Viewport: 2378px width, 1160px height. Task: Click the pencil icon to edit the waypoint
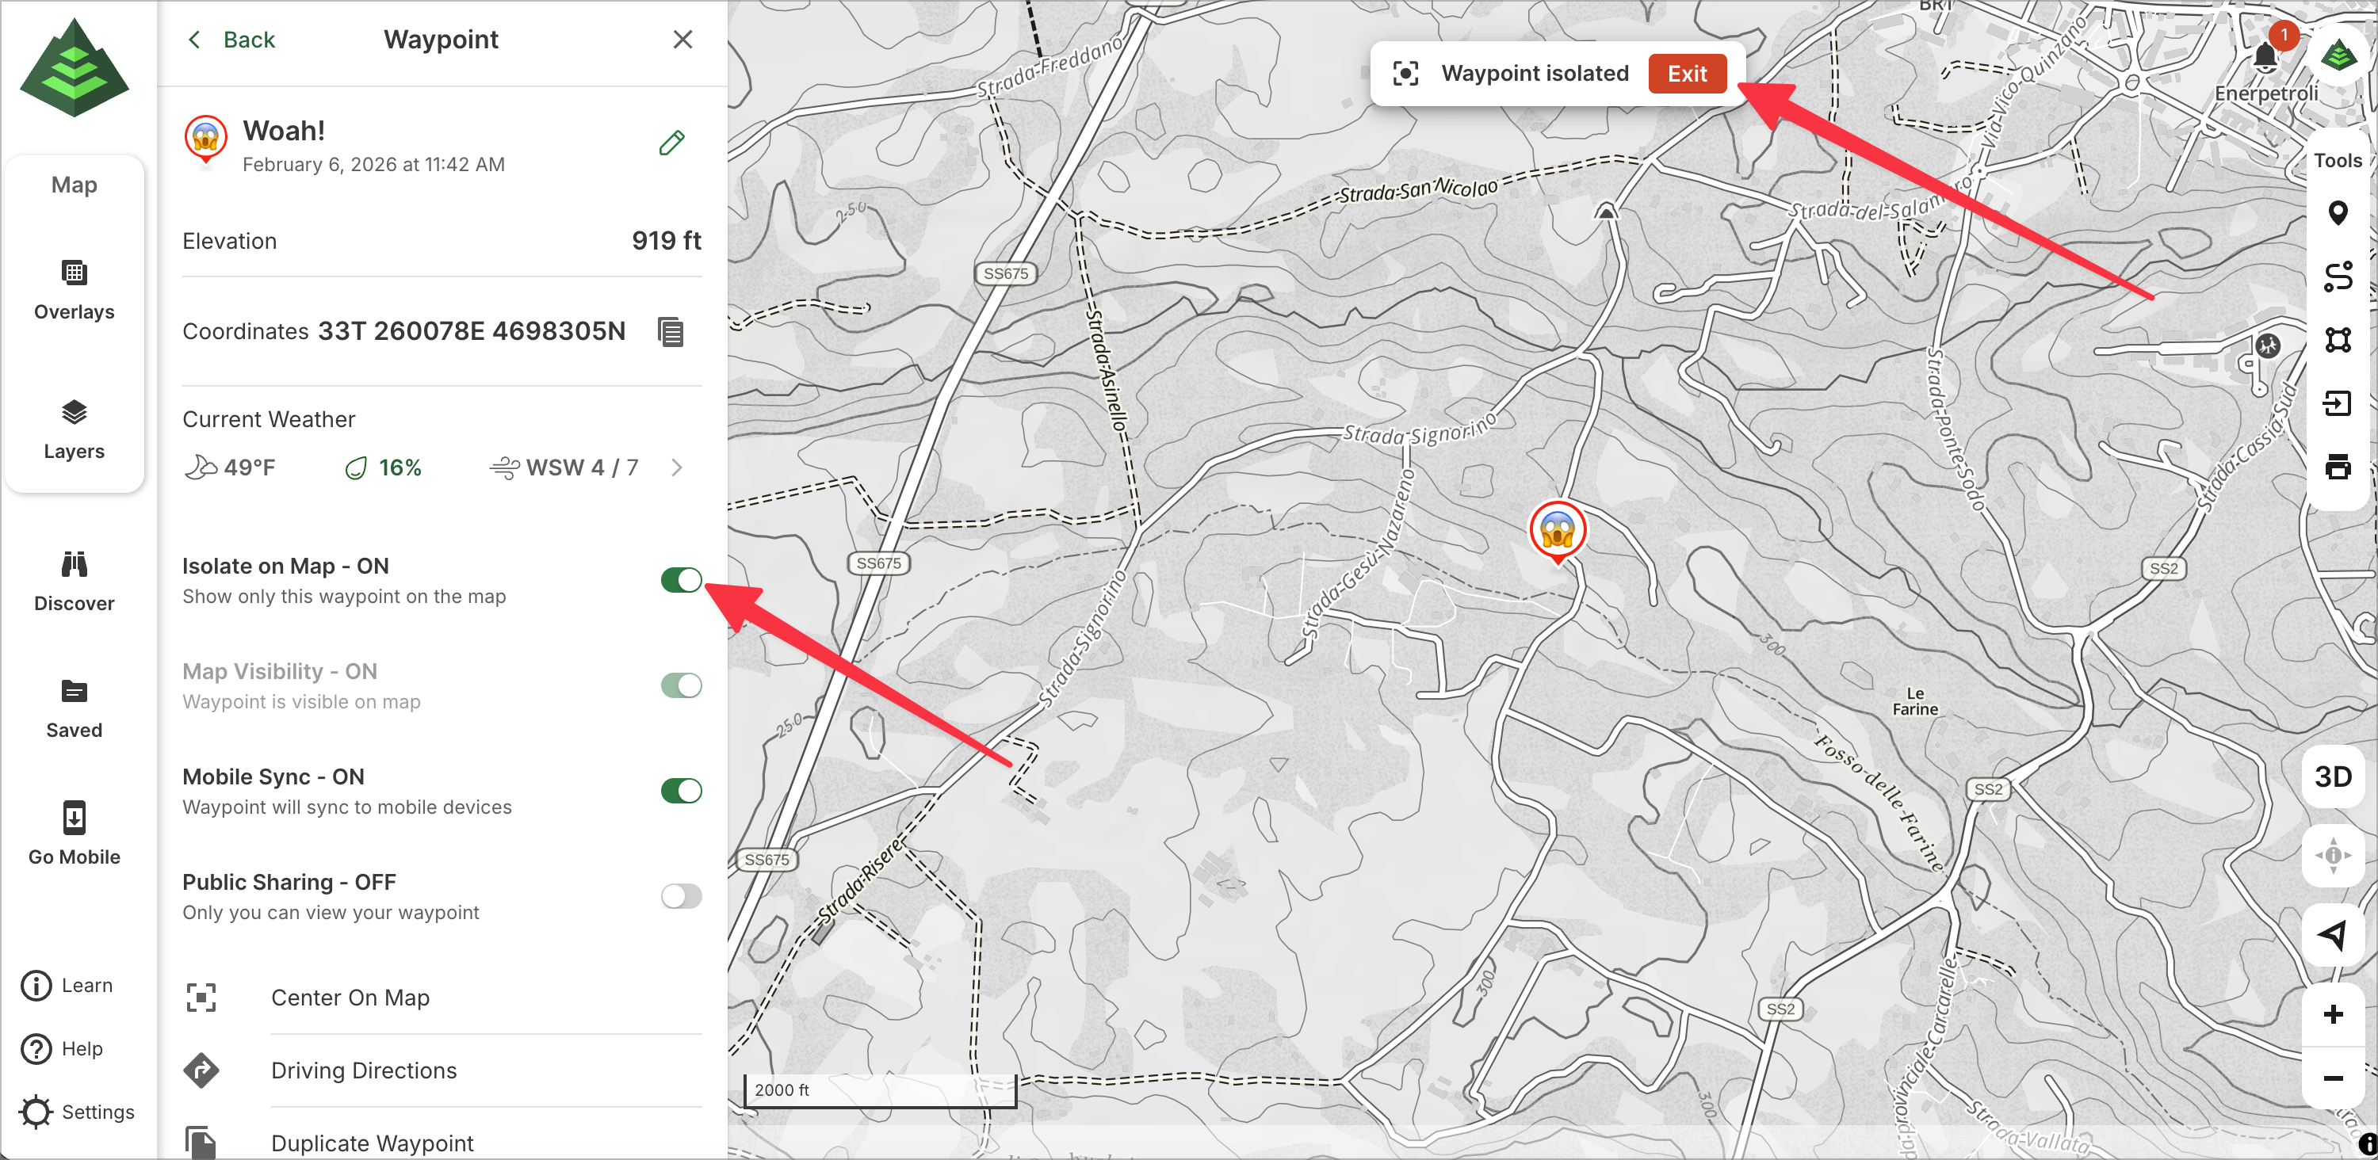[x=671, y=143]
